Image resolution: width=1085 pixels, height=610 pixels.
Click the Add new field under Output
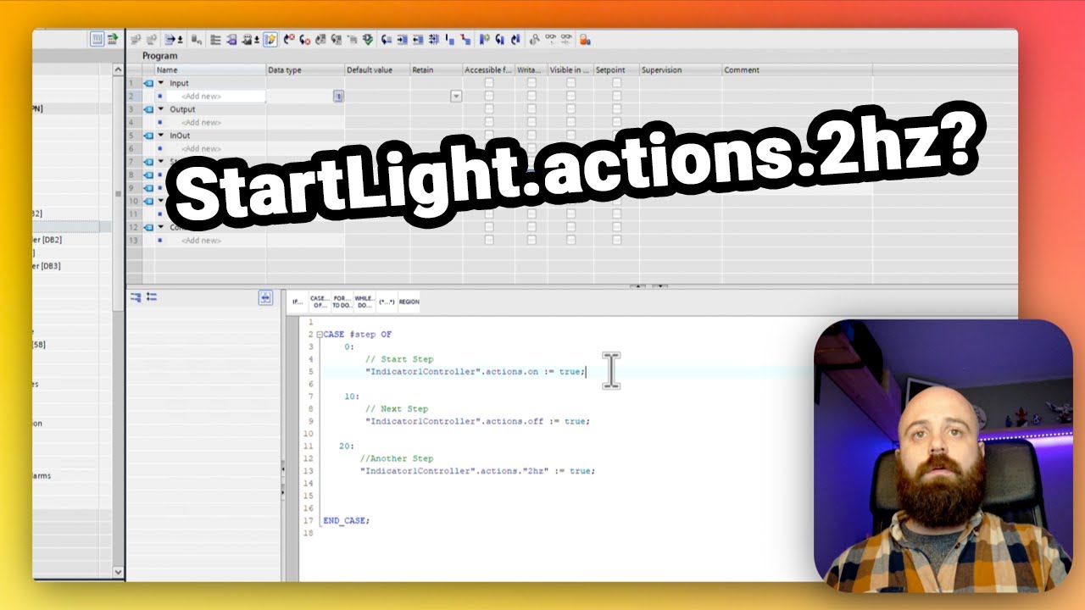pyautogui.click(x=216, y=123)
